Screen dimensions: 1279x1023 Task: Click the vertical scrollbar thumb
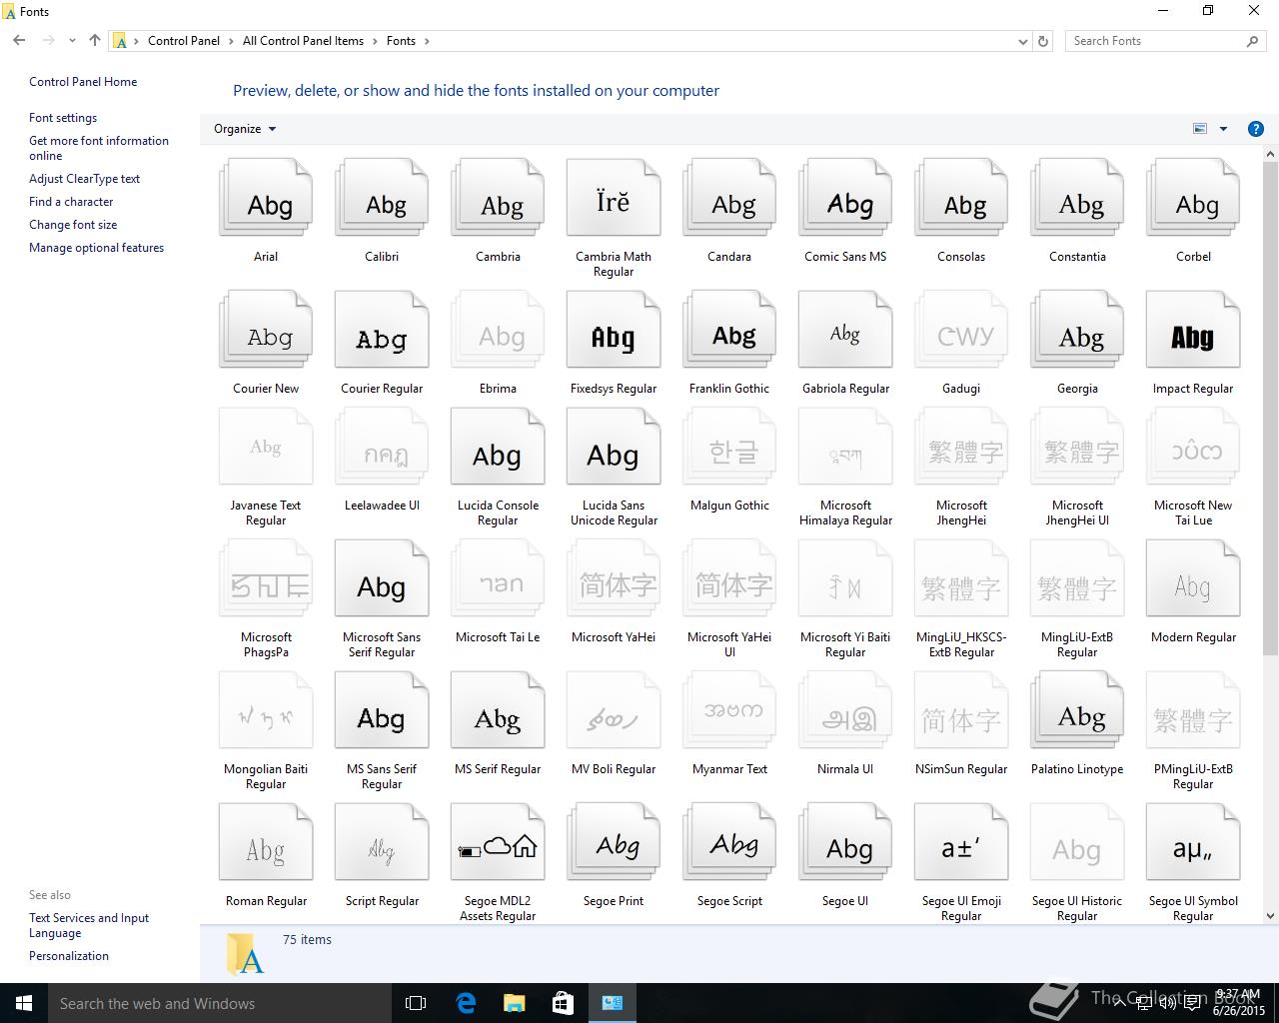(x=1271, y=409)
